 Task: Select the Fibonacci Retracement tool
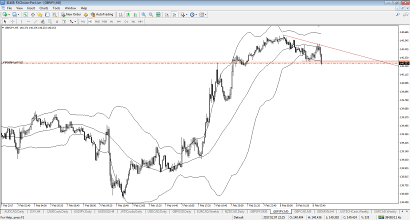tap(49, 21)
